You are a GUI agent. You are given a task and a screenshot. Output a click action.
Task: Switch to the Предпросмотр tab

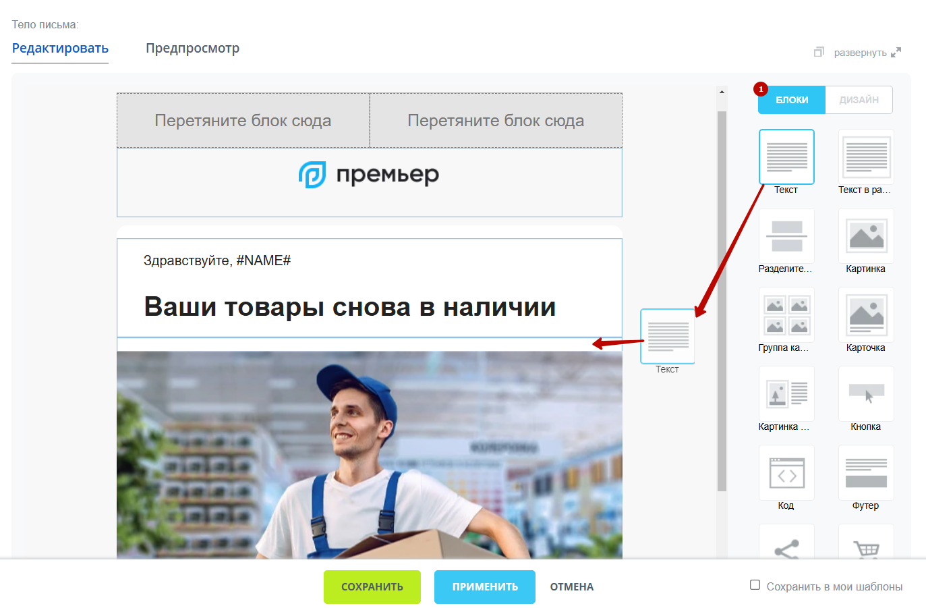[193, 48]
